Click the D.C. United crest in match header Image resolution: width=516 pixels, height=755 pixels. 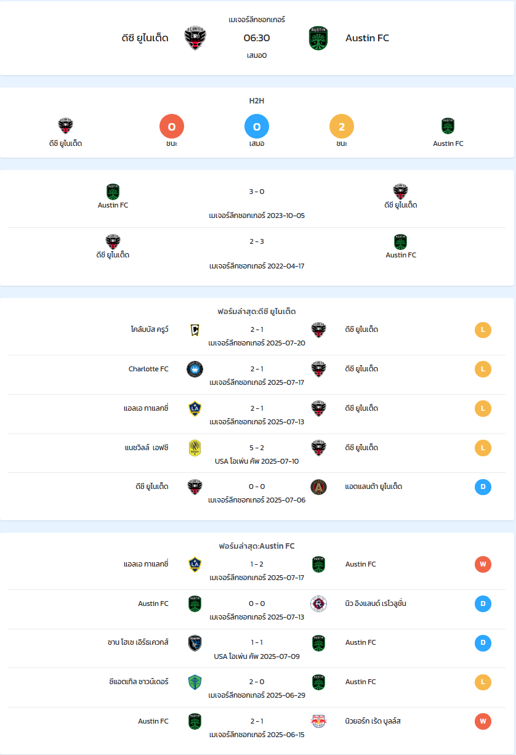pos(195,38)
